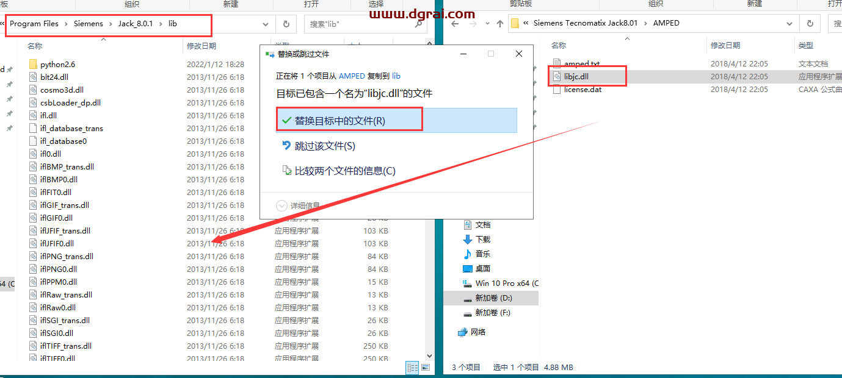This screenshot has width=842, height=378.
Task: Select iflFIT0.dll file
Action: (56, 192)
